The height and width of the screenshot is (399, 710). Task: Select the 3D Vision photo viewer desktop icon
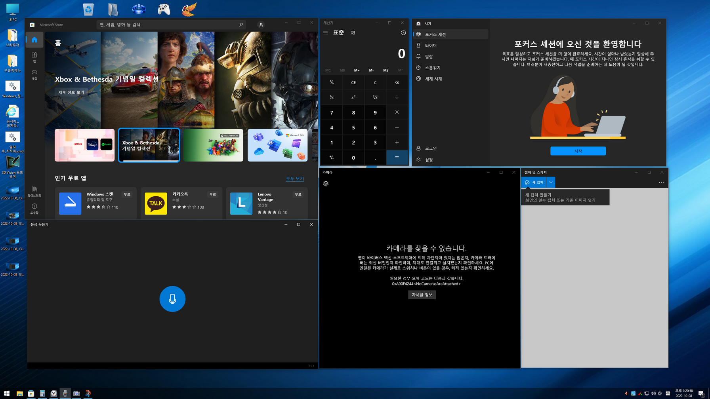[12, 167]
